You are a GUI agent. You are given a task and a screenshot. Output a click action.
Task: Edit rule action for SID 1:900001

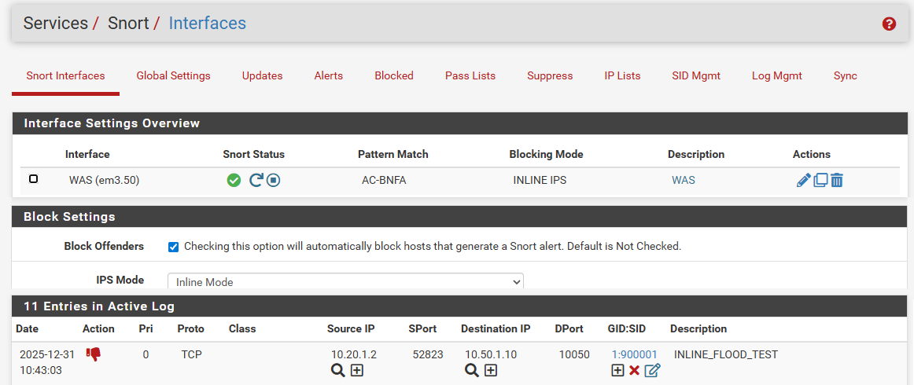click(x=653, y=370)
